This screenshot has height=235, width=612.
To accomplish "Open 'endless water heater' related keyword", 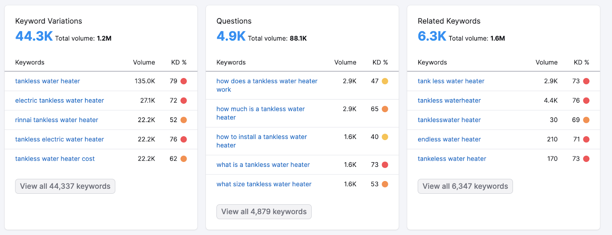I will (449, 140).
